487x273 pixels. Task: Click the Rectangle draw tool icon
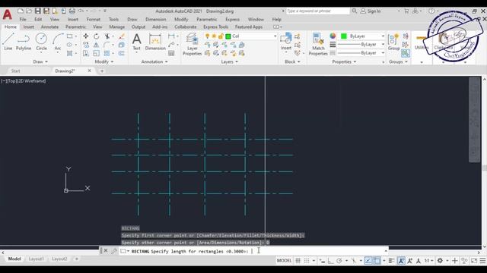pyautogui.click(x=69, y=36)
